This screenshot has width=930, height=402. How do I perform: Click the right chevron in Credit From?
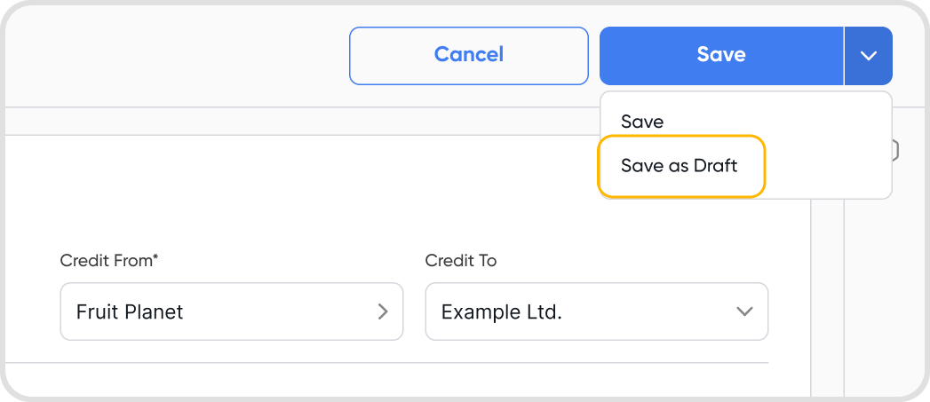click(x=383, y=311)
